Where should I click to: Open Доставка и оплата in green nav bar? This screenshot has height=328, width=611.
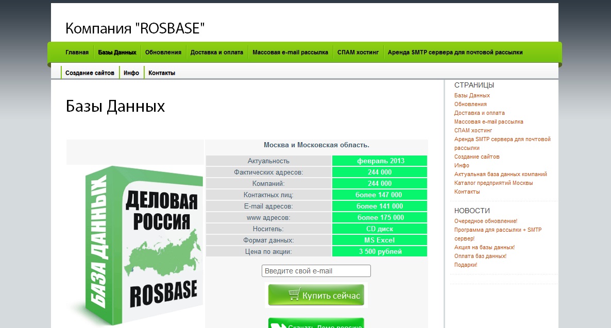(217, 52)
